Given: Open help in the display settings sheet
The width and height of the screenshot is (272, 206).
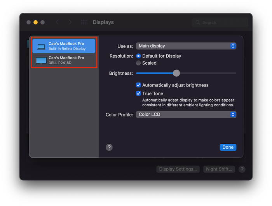Looking at the screenshot, I should tap(109, 148).
